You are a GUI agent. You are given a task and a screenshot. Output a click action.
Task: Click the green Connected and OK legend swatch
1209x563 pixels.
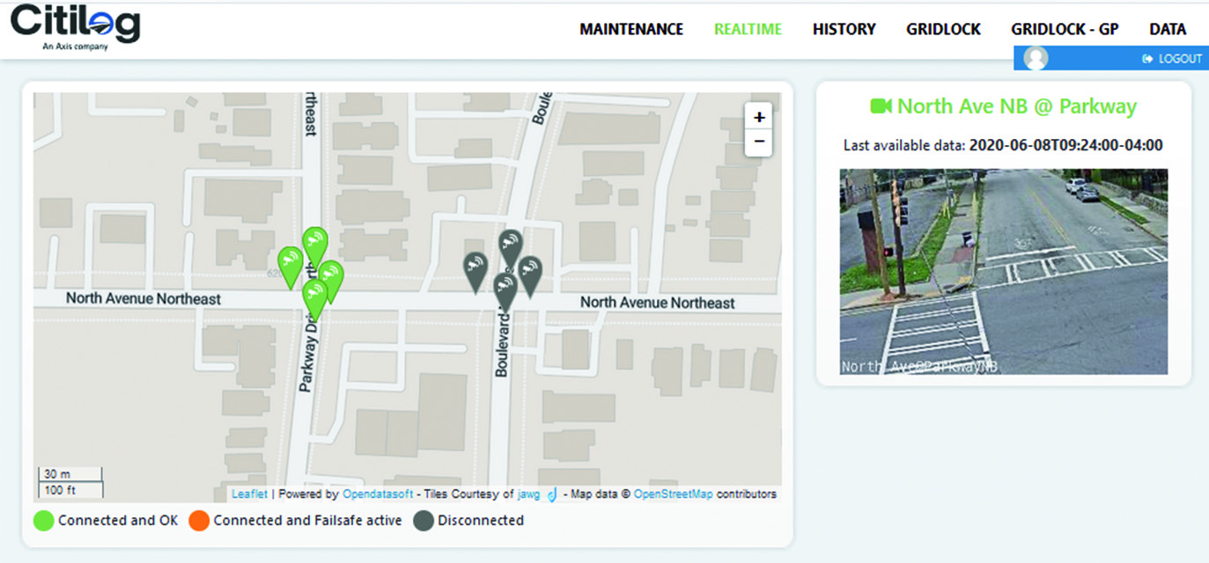click(44, 521)
